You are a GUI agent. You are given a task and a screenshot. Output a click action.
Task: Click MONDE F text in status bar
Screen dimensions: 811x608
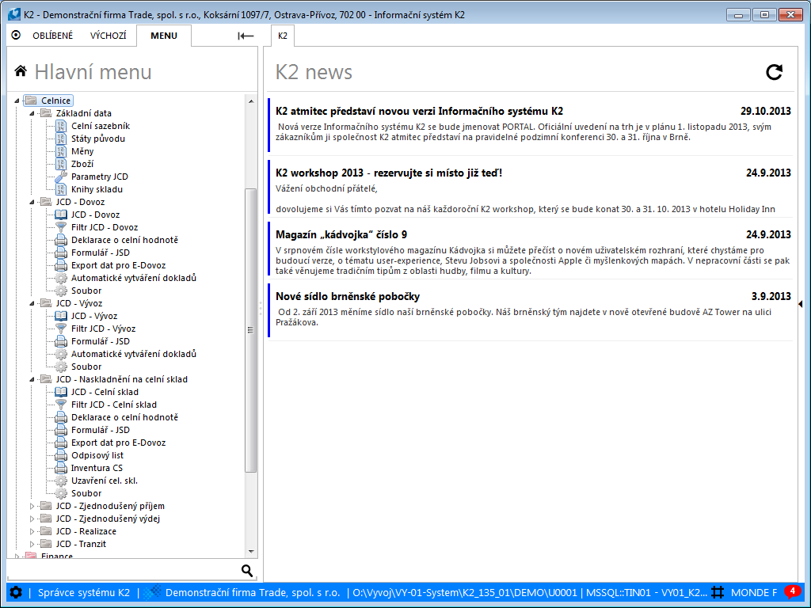pyautogui.click(x=754, y=592)
